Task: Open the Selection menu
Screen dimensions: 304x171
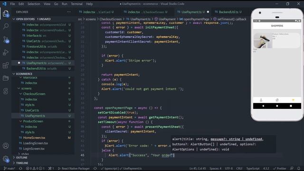Action: 34,4
